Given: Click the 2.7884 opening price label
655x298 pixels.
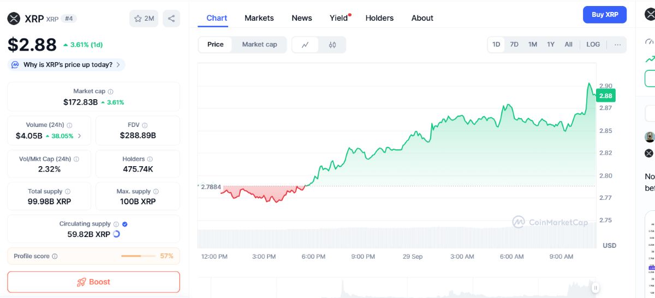Looking at the screenshot, I should tap(211, 187).
